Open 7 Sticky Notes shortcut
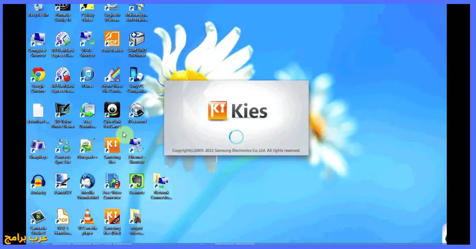Screen dimensions: 476x249 [x=87, y=12]
